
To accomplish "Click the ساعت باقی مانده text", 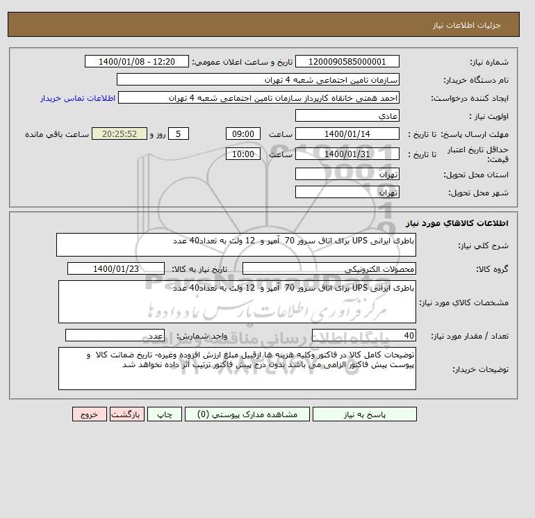I will click(57, 134).
